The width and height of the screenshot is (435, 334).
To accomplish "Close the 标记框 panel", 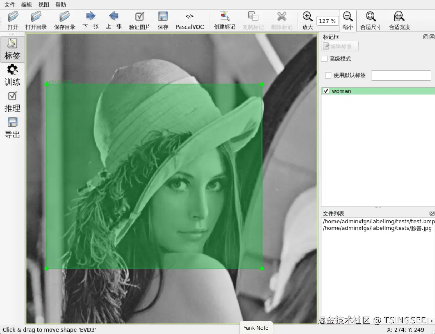I will [432, 37].
